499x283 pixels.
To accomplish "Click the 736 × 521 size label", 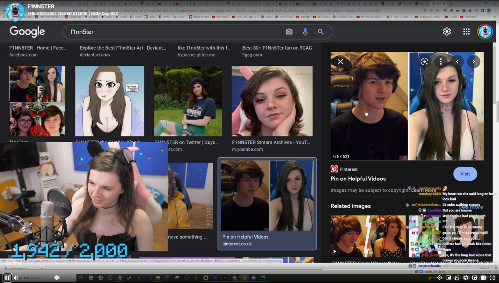I will coord(341,156).
